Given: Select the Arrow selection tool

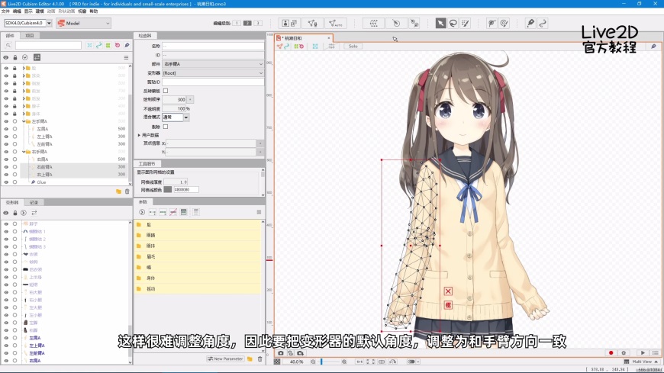Looking at the screenshot, I should pos(440,24).
